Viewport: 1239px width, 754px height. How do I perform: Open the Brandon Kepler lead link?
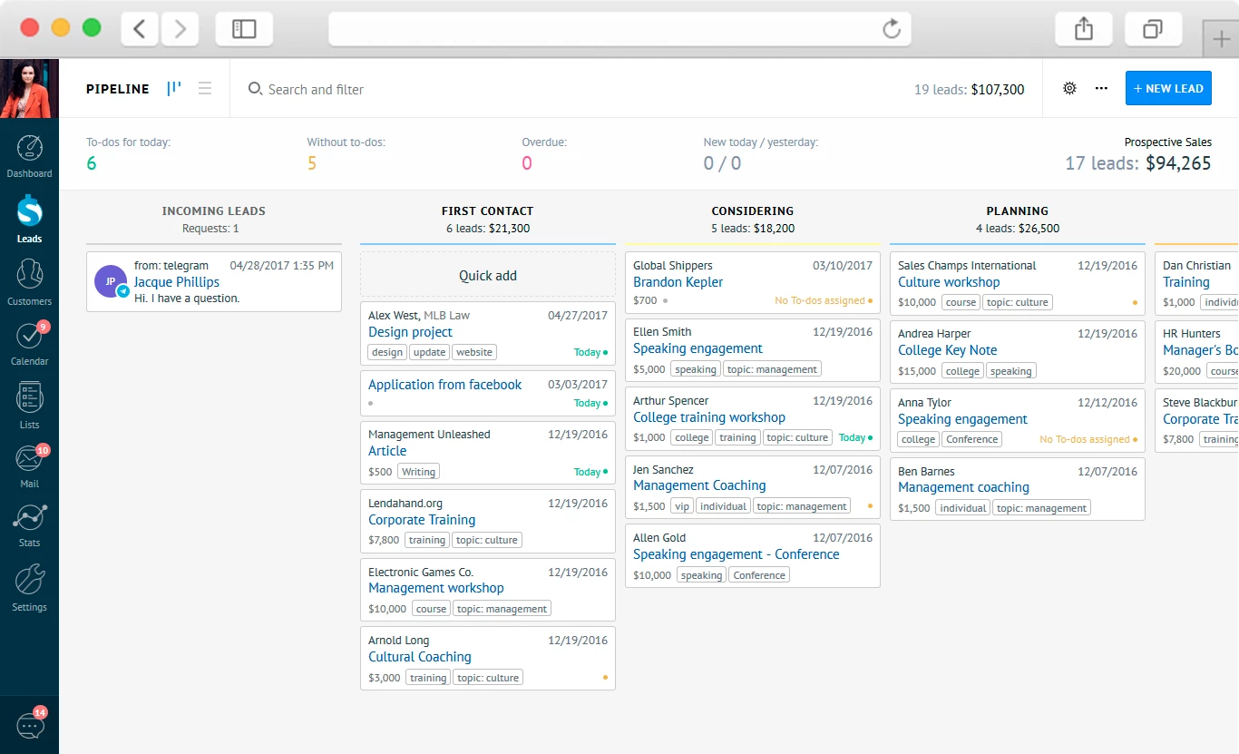tap(678, 282)
